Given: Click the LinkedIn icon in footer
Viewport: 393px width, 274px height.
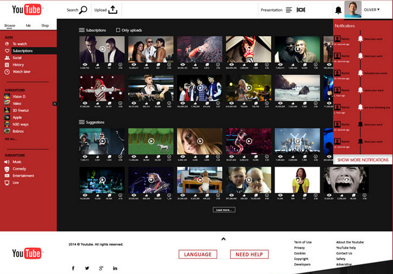Looking at the screenshot, I should (x=115, y=268).
